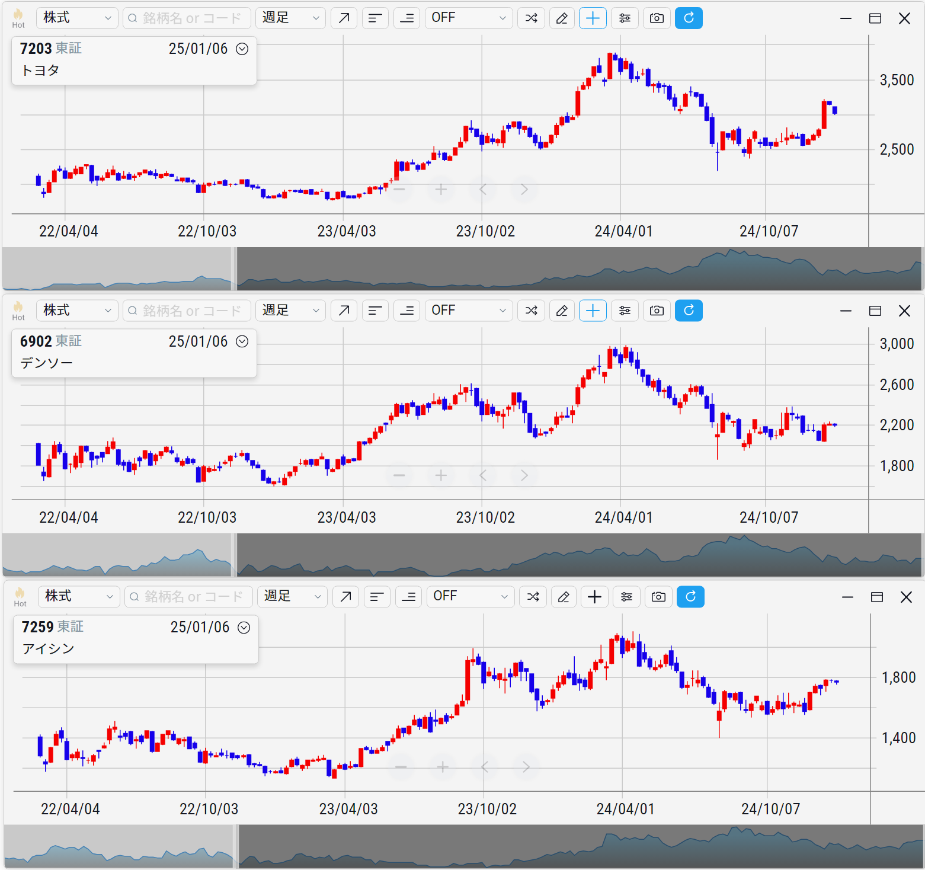925x870 pixels.
Task: Click the 25/01/06 date in Denso card
Action: click(x=198, y=341)
